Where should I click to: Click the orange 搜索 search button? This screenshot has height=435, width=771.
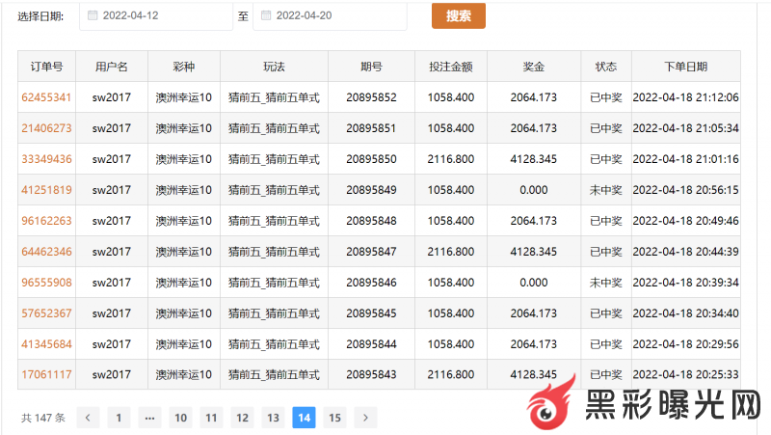pyautogui.click(x=458, y=15)
